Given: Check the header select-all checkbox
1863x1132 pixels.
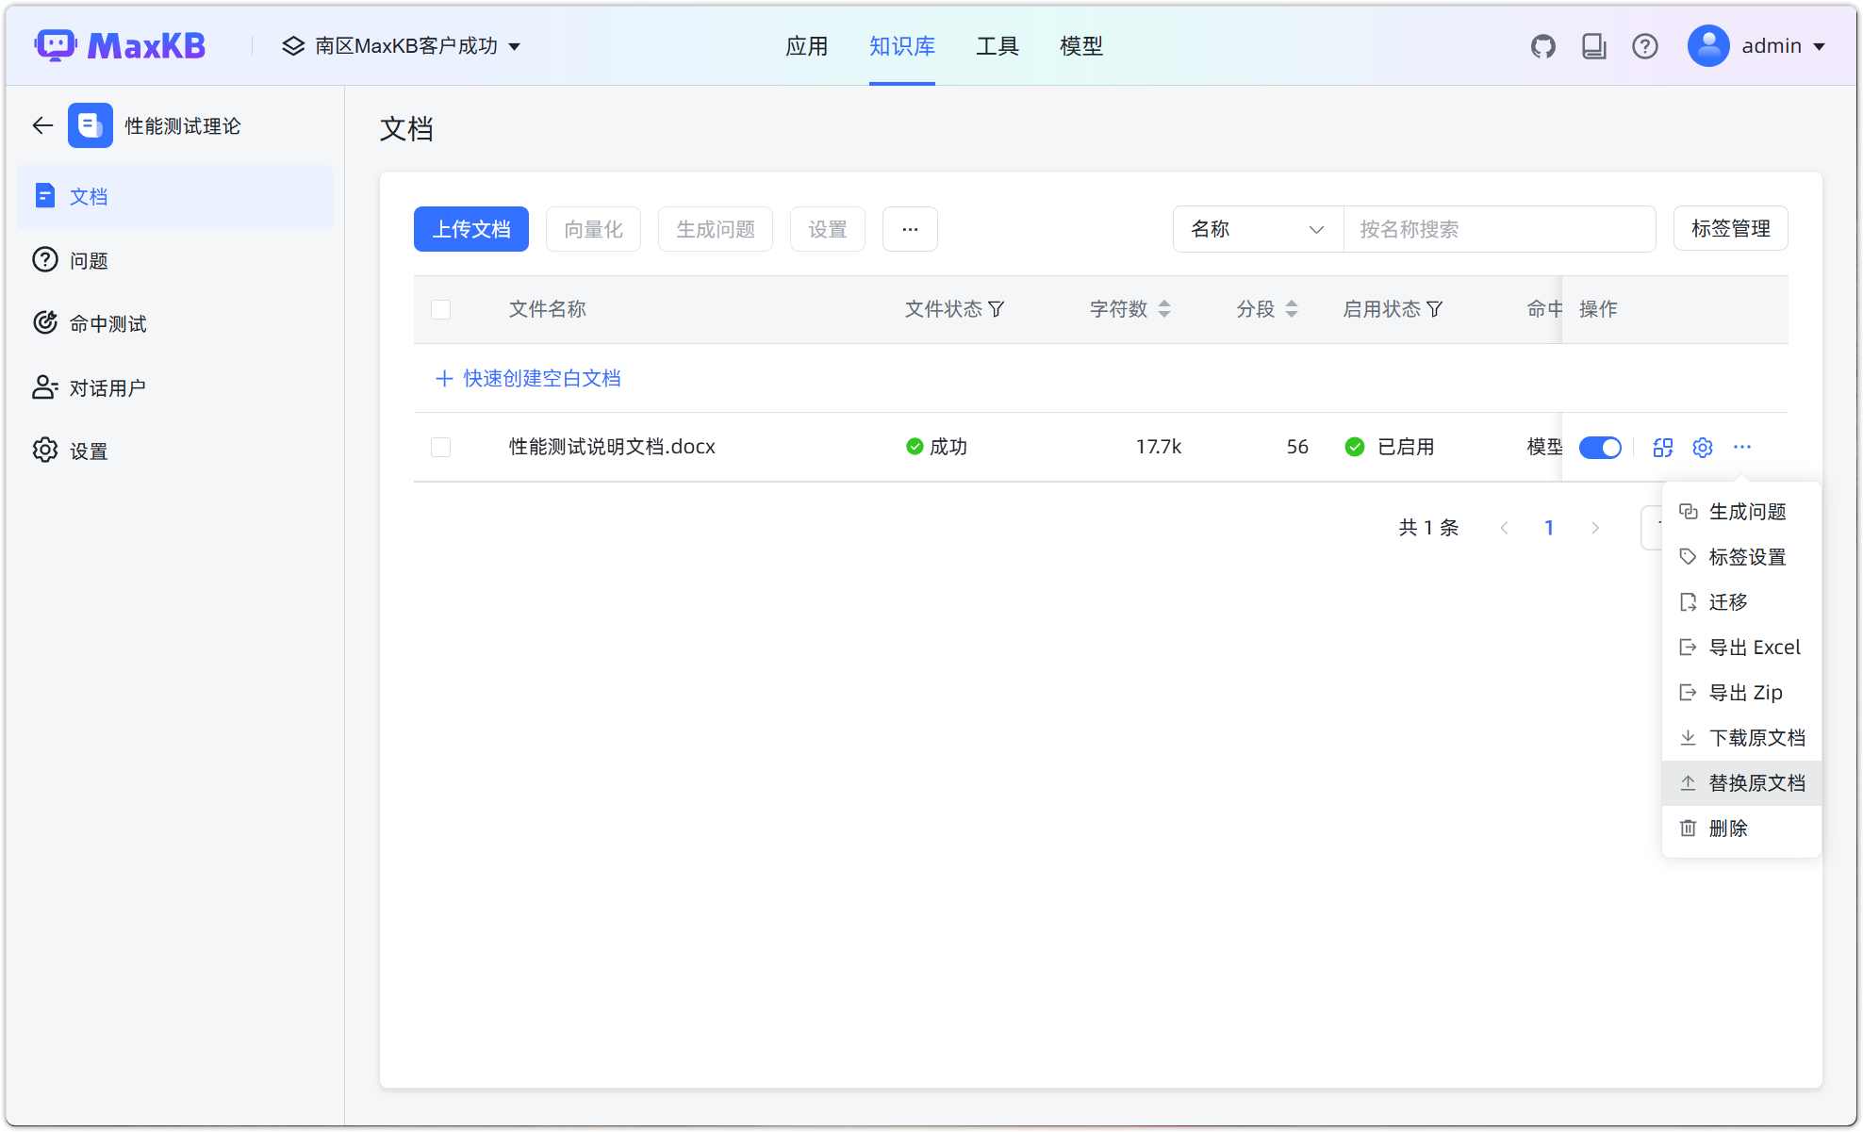Looking at the screenshot, I should 440,309.
